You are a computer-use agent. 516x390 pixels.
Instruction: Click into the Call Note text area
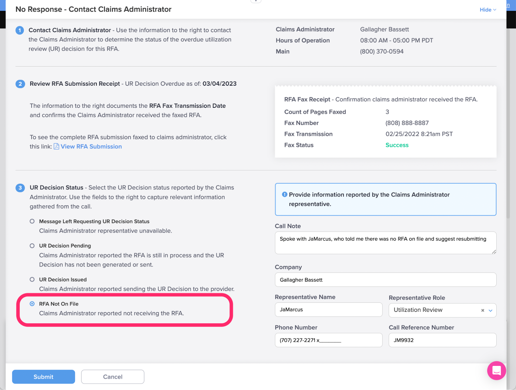click(x=385, y=243)
